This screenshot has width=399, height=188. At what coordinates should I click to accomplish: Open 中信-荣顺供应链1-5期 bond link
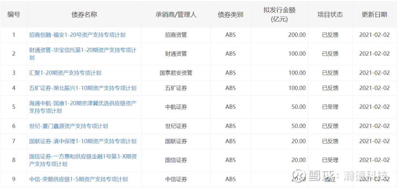click(x=78, y=179)
